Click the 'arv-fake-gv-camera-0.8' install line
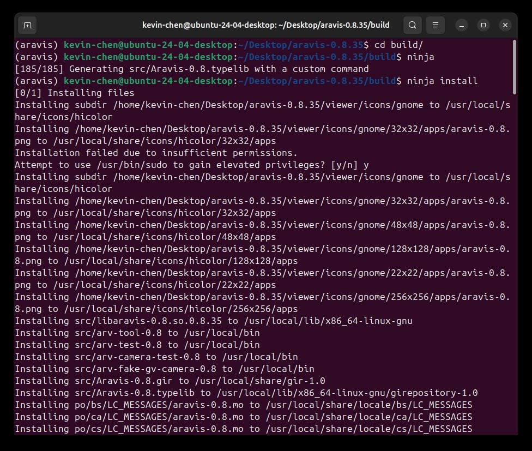The width and height of the screenshot is (532, 451). click(x=165, y=369)
